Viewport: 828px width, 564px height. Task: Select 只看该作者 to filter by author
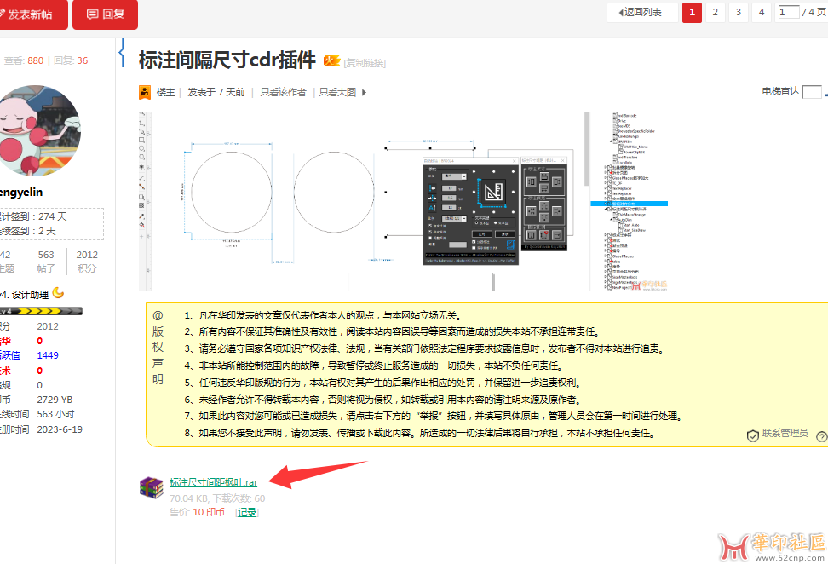point(283,92)
